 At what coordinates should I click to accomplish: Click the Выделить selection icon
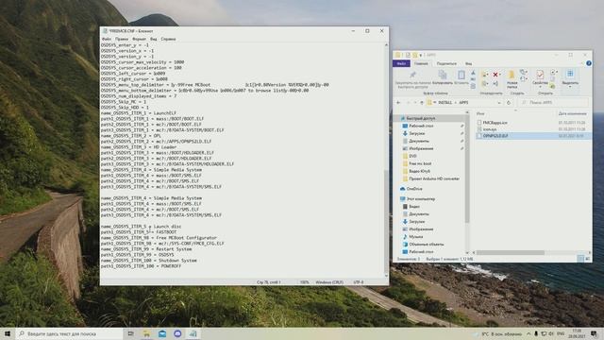tap(570, 74)
